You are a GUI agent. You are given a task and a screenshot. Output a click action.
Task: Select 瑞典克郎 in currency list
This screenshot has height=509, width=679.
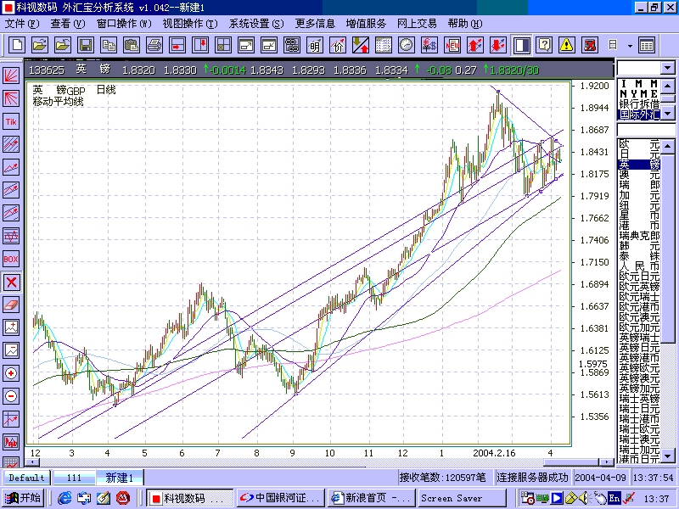(x=639, y=236)
